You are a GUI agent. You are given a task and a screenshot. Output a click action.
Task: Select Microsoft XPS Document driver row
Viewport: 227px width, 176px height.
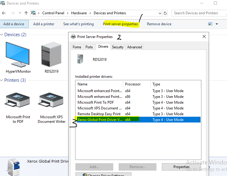coord(138,108)
